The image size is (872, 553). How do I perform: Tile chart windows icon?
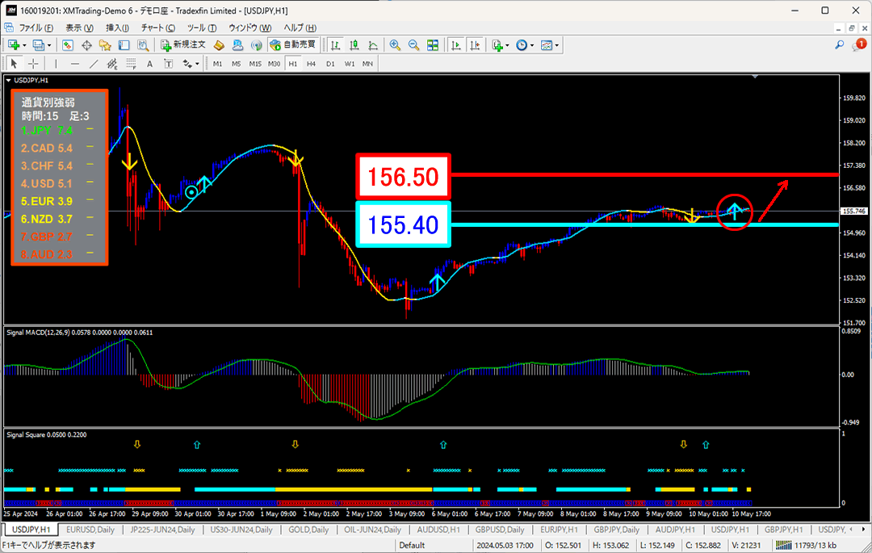pyautogui.click(x=433, y=45)
